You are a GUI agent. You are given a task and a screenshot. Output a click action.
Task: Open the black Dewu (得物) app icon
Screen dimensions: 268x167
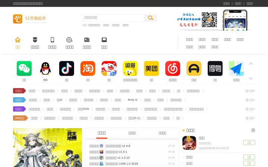tap(215, 69)
